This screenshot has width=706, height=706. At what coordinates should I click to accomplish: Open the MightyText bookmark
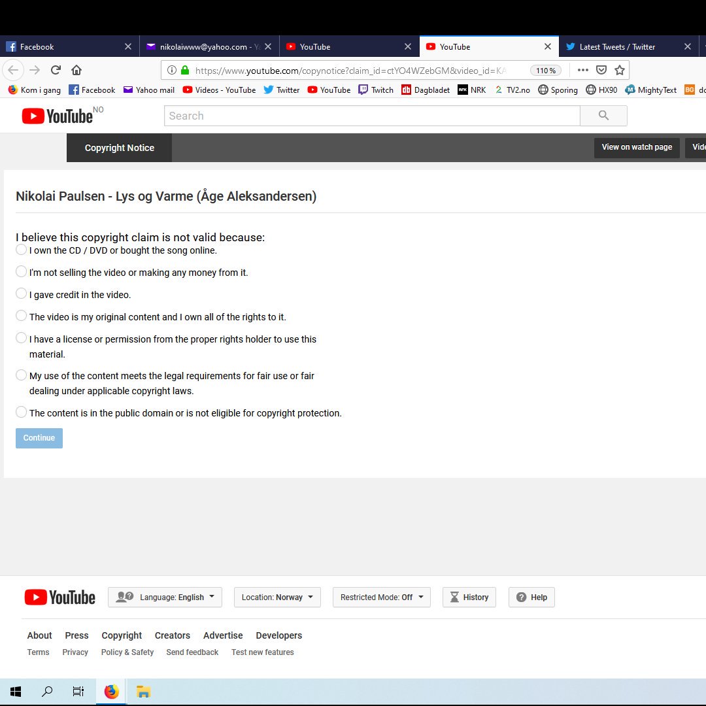coord(651,90)
